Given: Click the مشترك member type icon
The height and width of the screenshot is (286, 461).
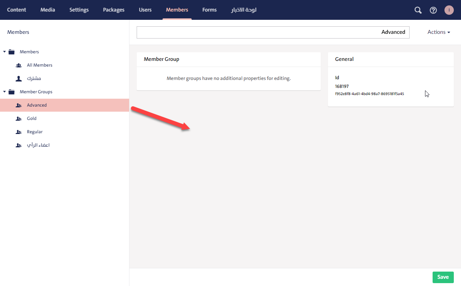Looking at the screenshot, I should pos(19,79).
